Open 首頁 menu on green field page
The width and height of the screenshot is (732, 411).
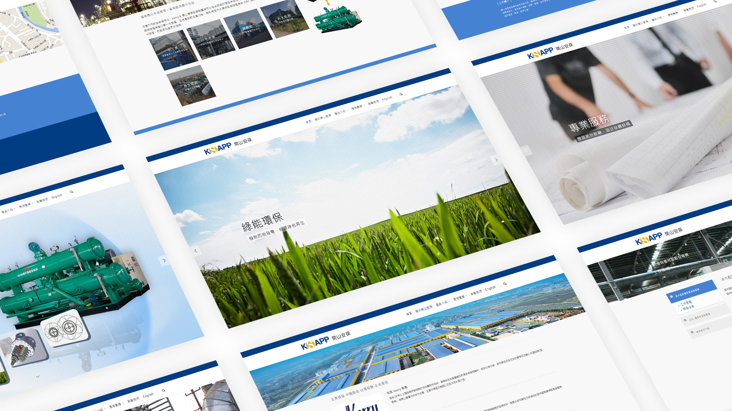(308, 122)
